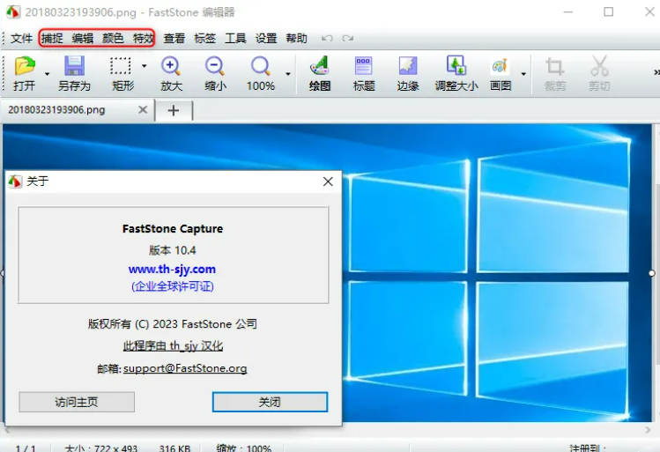Open the www.th-sjy.com link
660x452 pixels.
tap(172, 269)
